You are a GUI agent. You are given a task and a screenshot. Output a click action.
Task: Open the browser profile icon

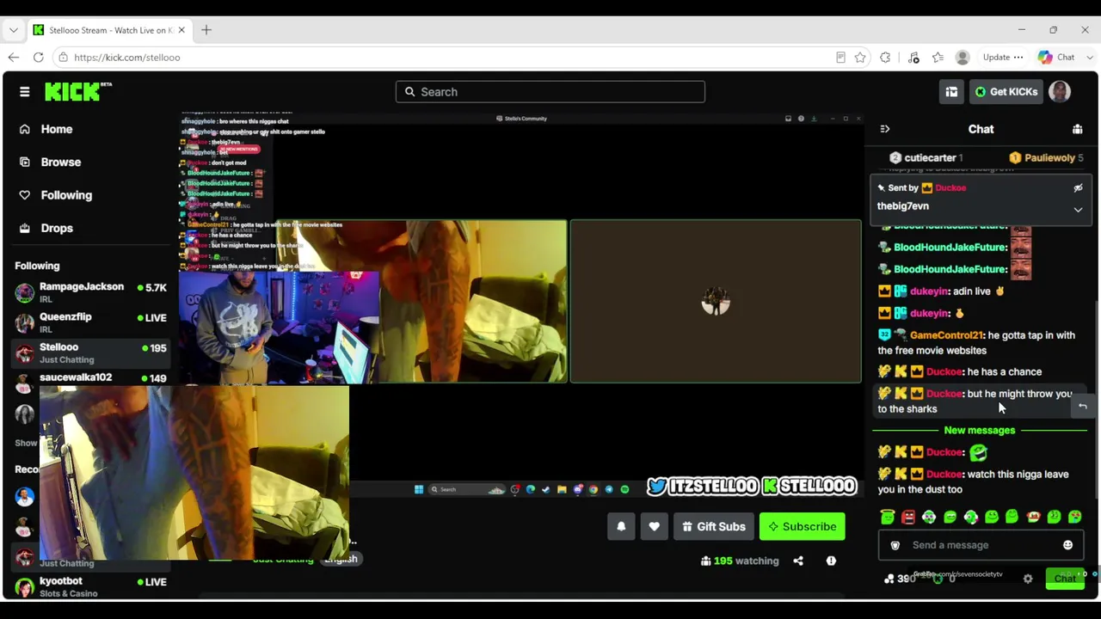click(x=963, y=58)
